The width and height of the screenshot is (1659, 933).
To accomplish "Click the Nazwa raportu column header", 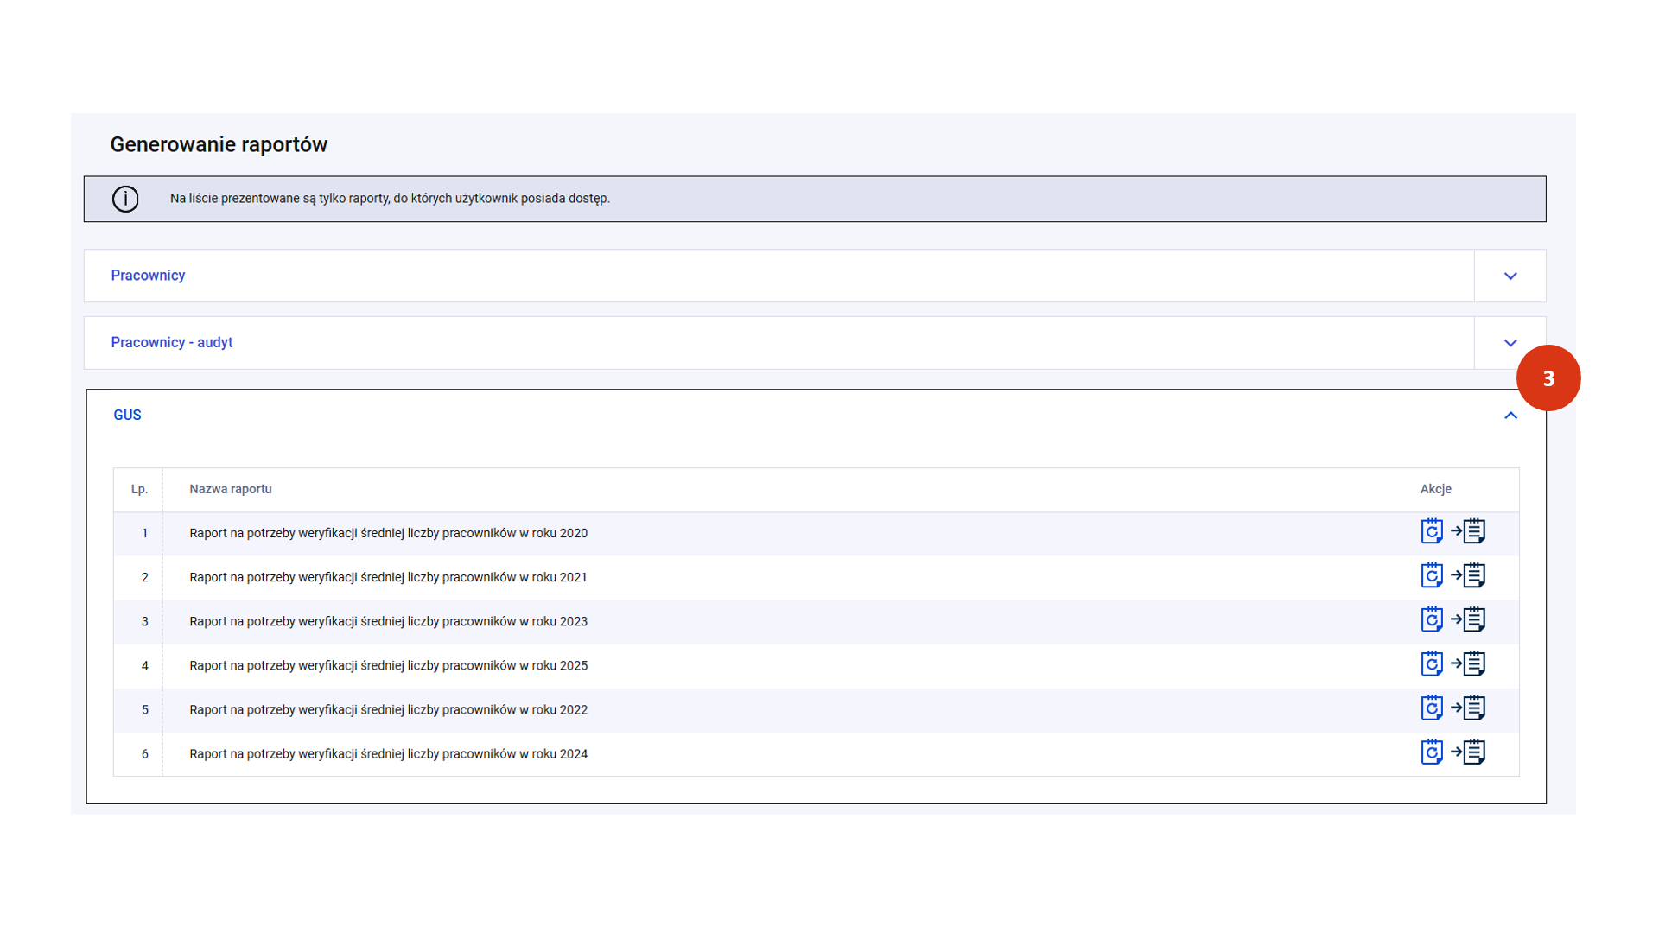I will pyautogui.click(x=230, y=489).
